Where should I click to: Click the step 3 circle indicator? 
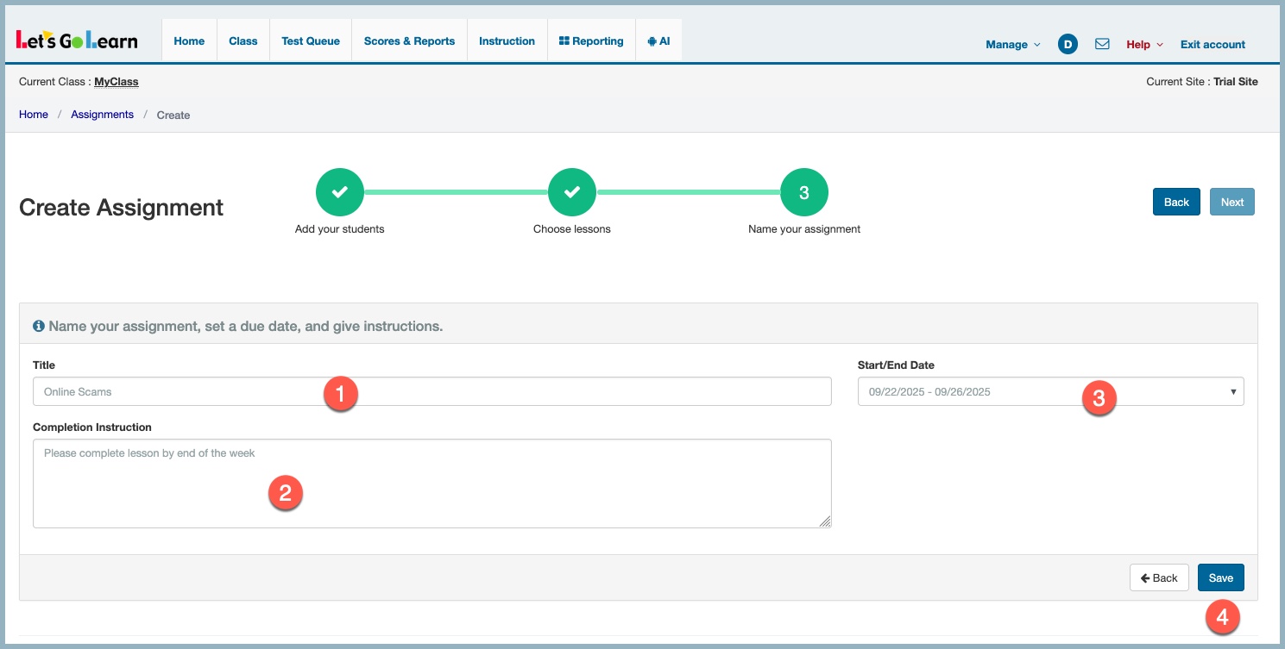click(x=803, y=193)
